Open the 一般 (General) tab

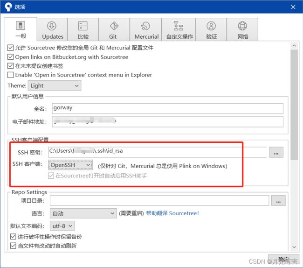(21, 29)
